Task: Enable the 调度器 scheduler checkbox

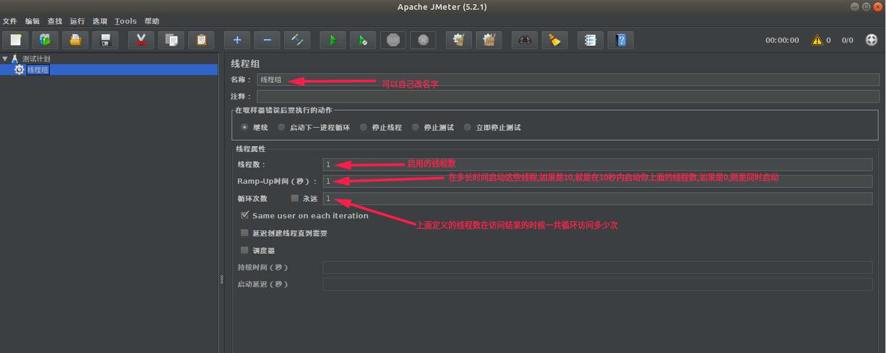Action: coord(245,250)
